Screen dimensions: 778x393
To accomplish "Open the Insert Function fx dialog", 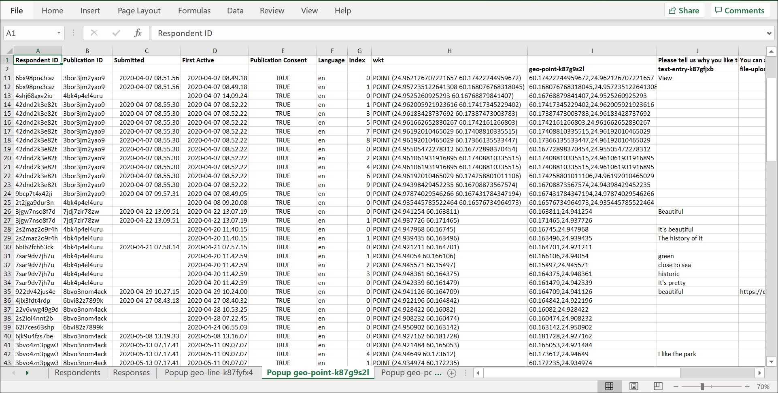I will point(138,33).
